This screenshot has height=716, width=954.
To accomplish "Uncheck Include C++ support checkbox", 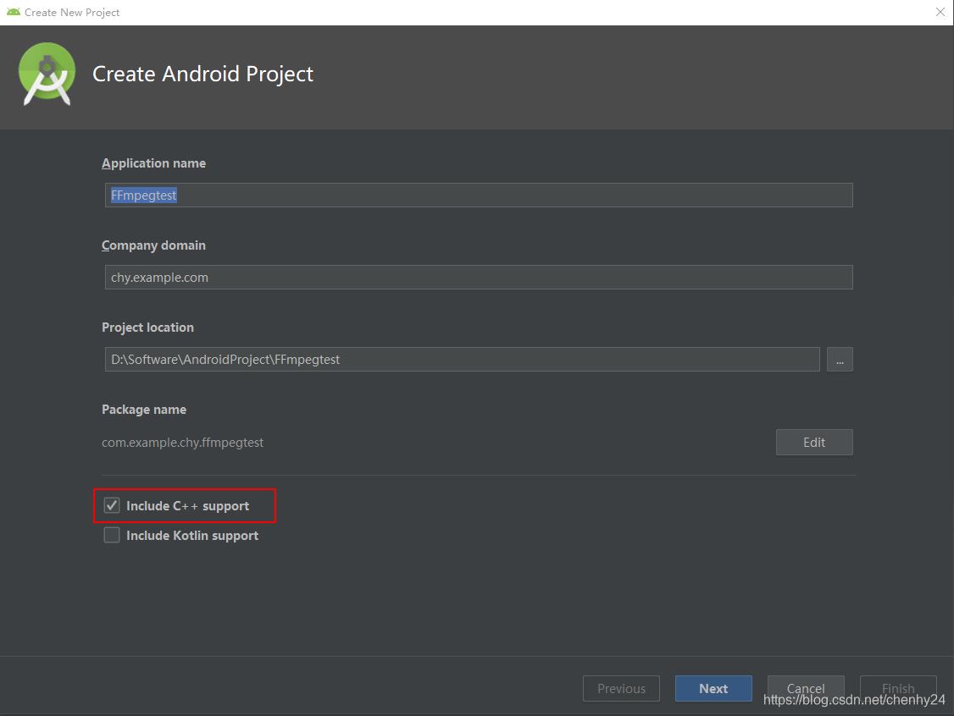I will [x=112, y=506].
